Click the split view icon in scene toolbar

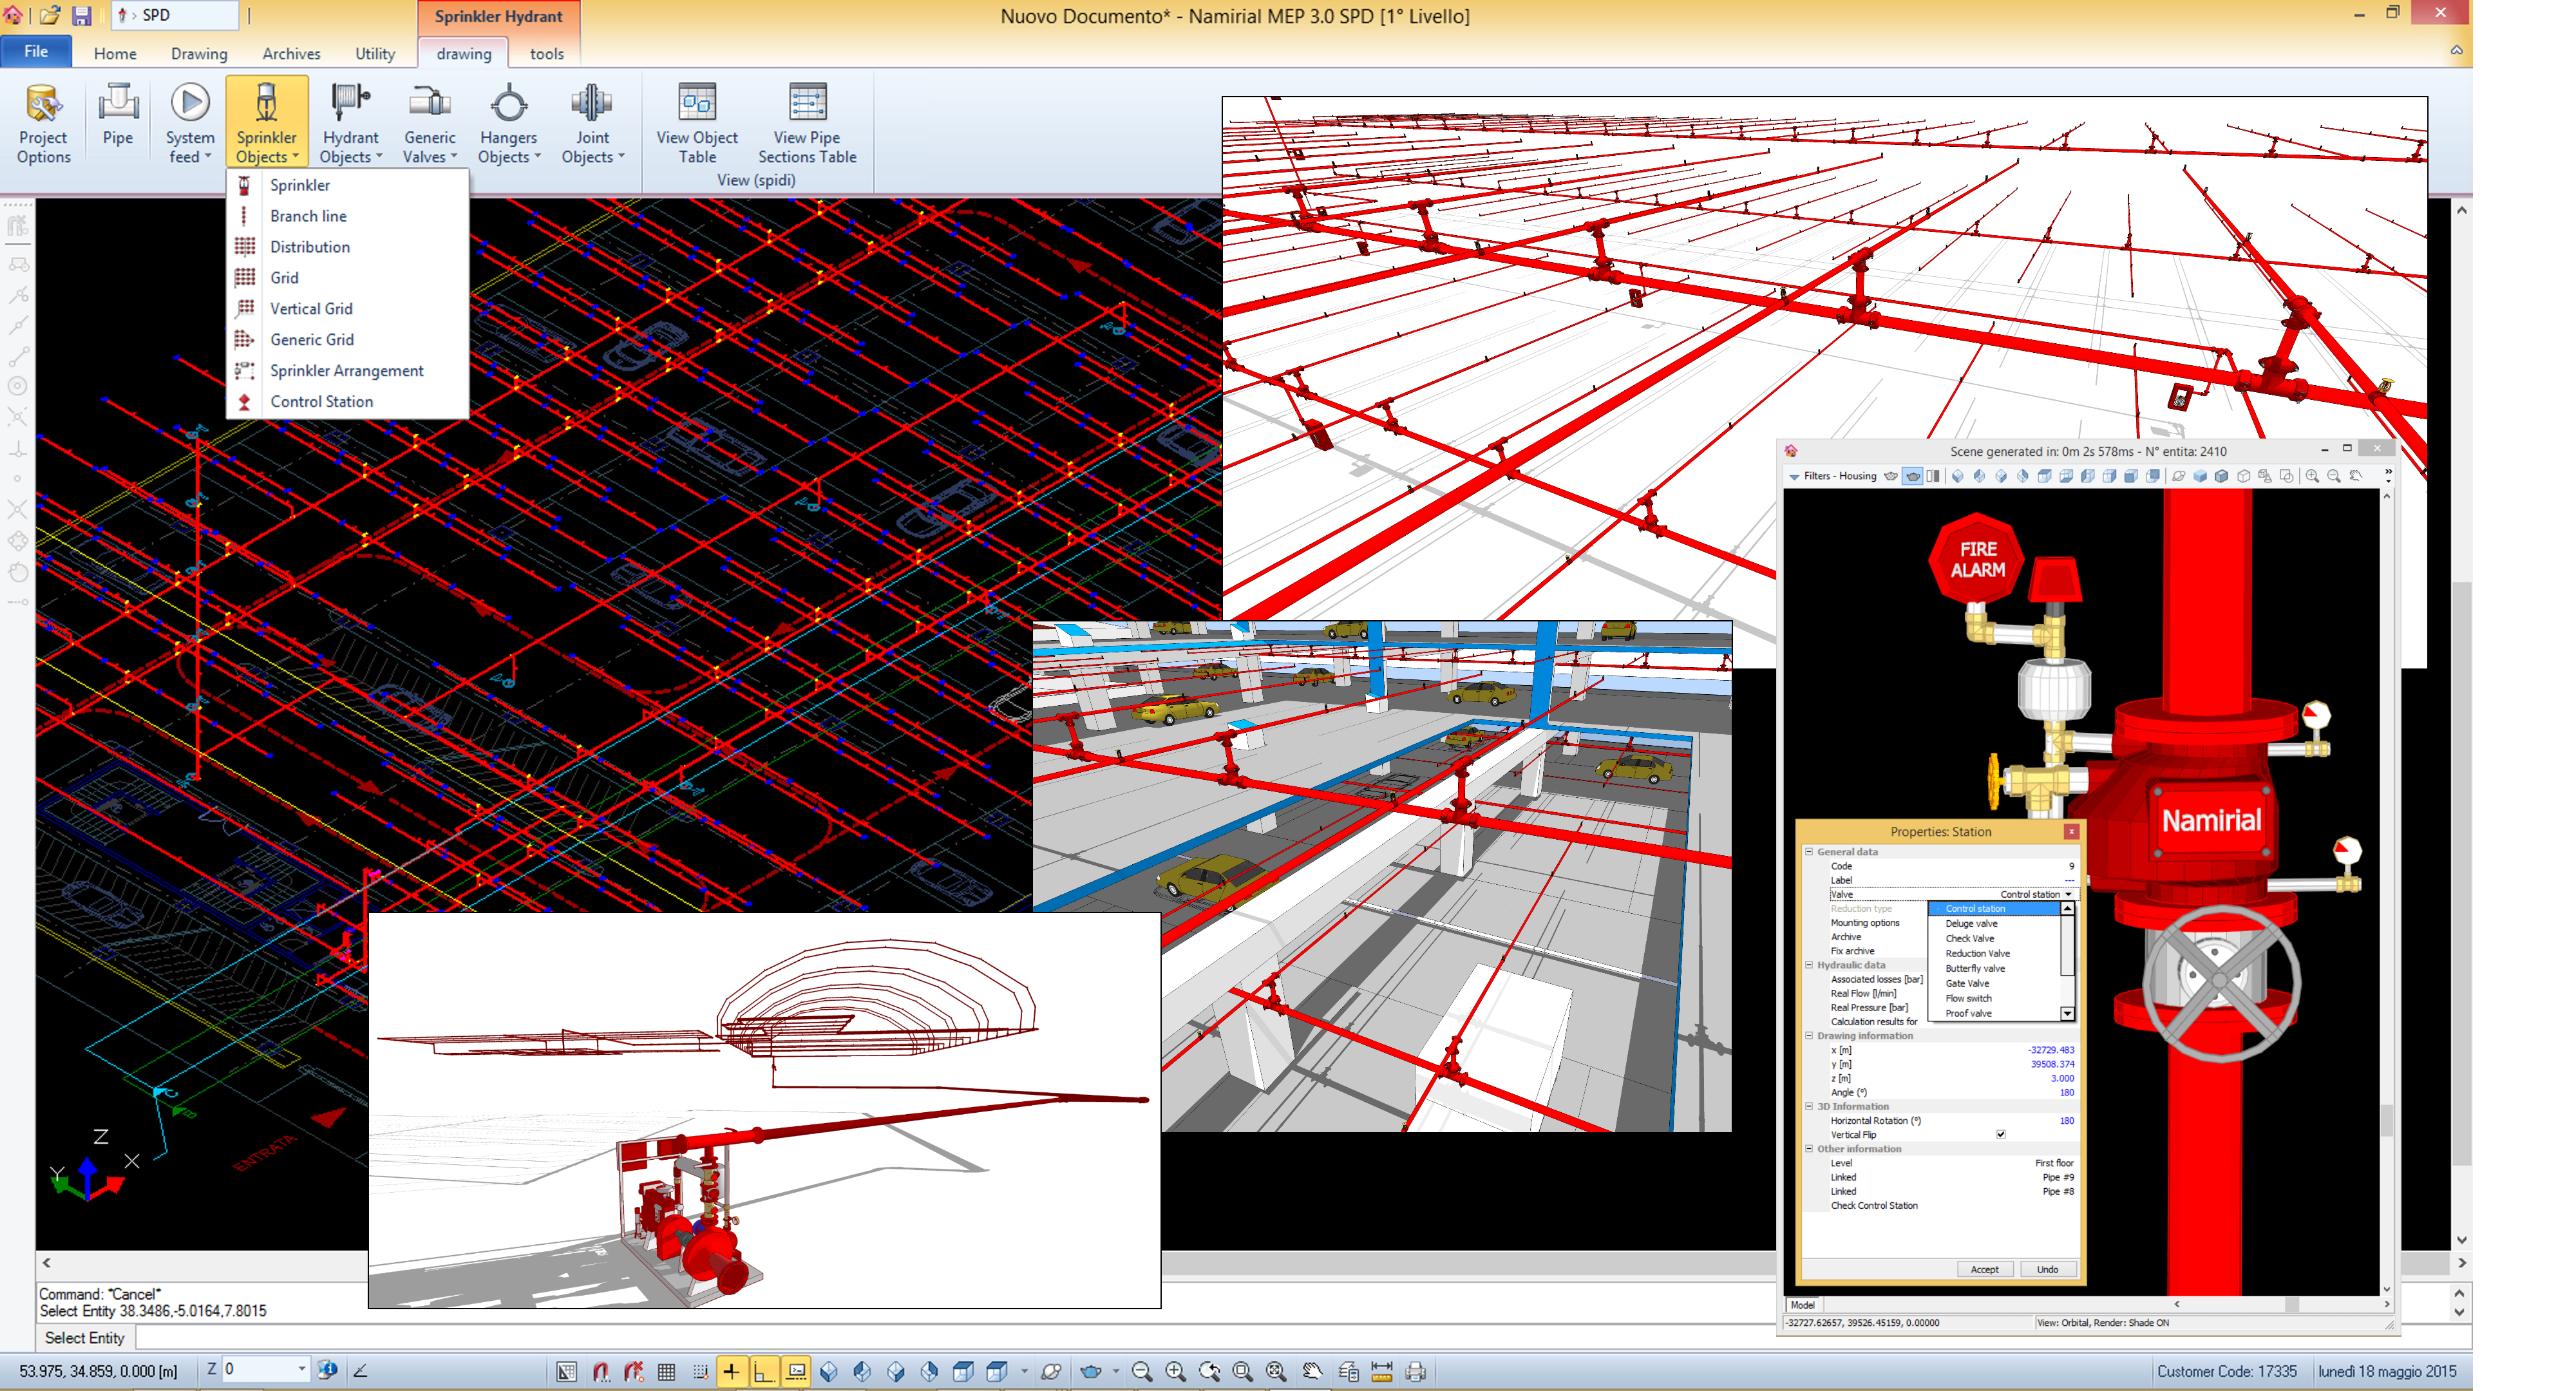click(1934, 476)
